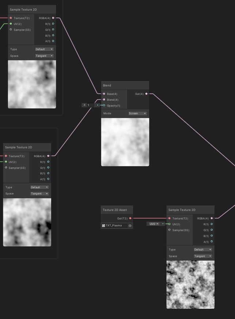Select the Texture 2D Asset node header
The height and width of the screenshot is (319, 235).
coord(117,210)
